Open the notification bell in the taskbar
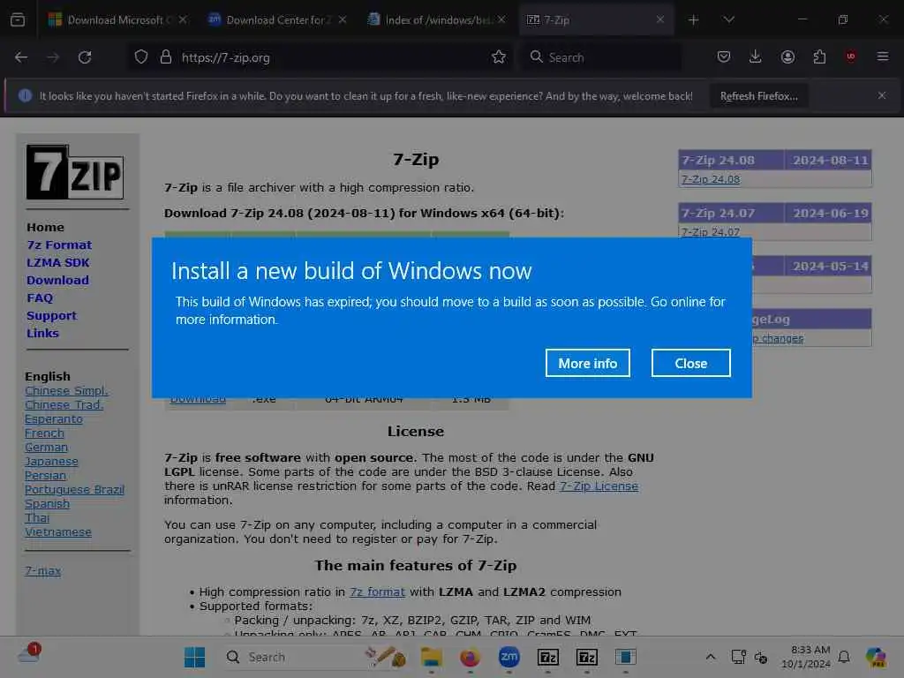The image size is (904, 678). click(x=844, y=657)
